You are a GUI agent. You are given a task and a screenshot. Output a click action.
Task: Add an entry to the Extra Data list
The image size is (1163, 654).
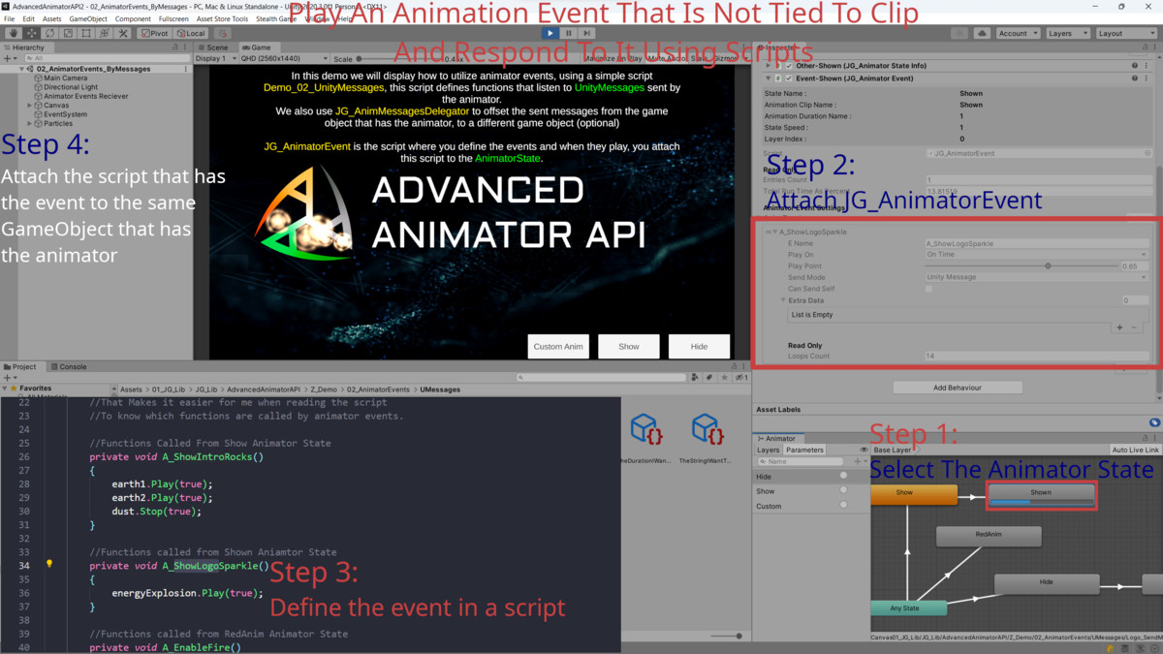(1120, 327)
